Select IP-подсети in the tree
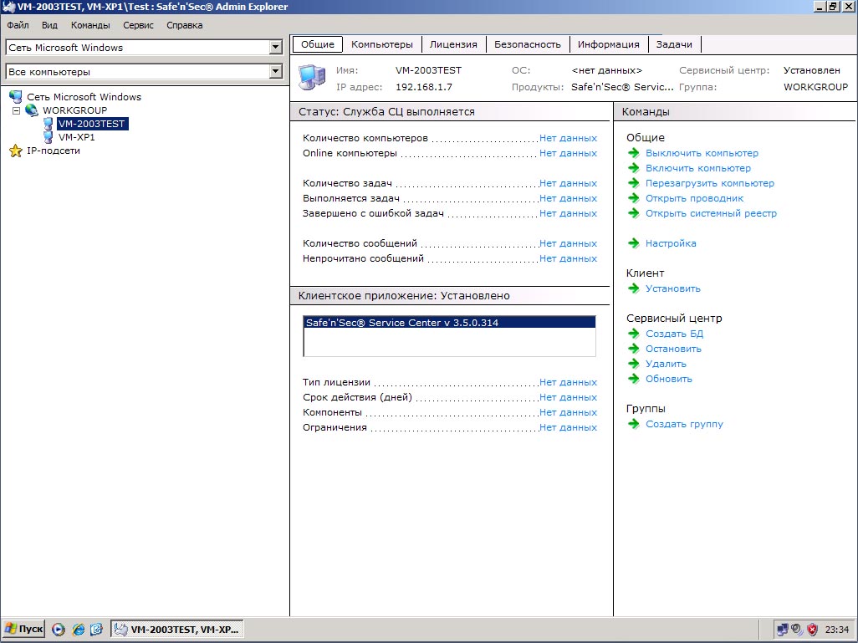 [53, 151]
